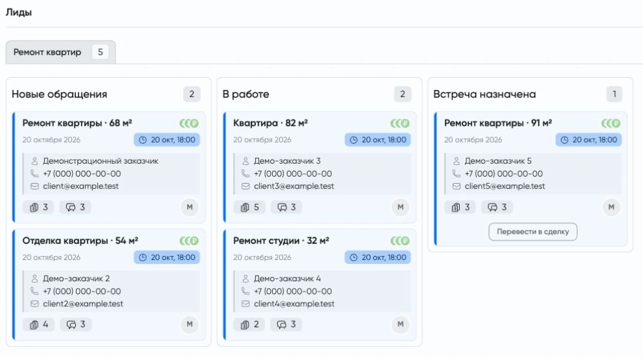Click green source icon on Ремонт квартиры · 91 м² card

(611, 123)
